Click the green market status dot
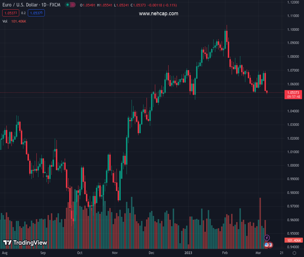This screenshot has width=304, height=257. coord(68,5)
